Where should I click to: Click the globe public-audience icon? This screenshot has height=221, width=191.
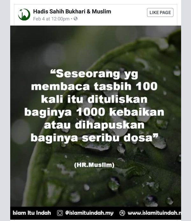pos(76,19)
